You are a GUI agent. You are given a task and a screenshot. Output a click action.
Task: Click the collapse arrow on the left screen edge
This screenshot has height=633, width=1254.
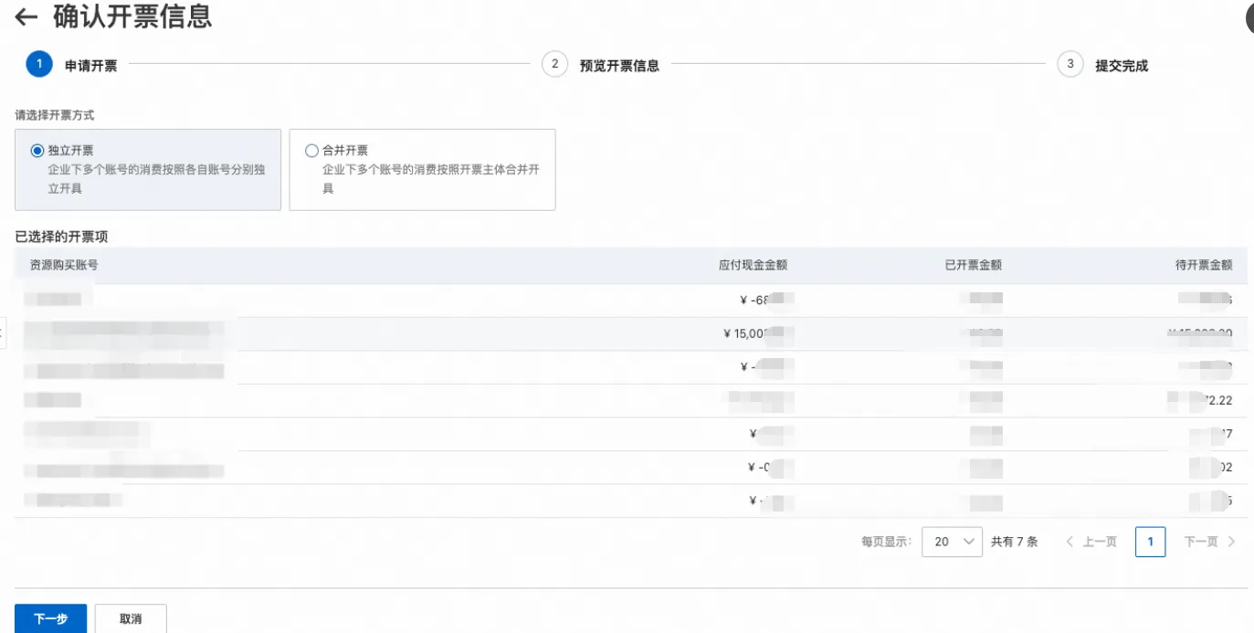click(4, 333)
